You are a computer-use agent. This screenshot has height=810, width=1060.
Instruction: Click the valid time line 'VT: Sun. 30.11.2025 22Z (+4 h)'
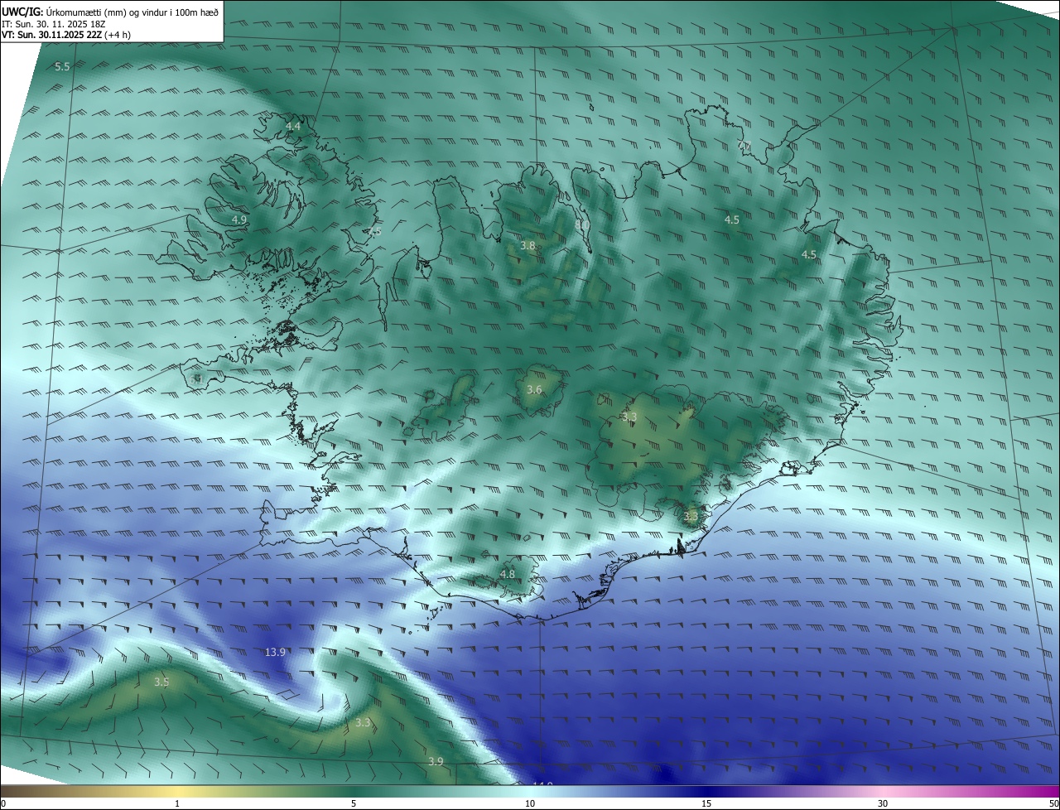pos(66,35)
